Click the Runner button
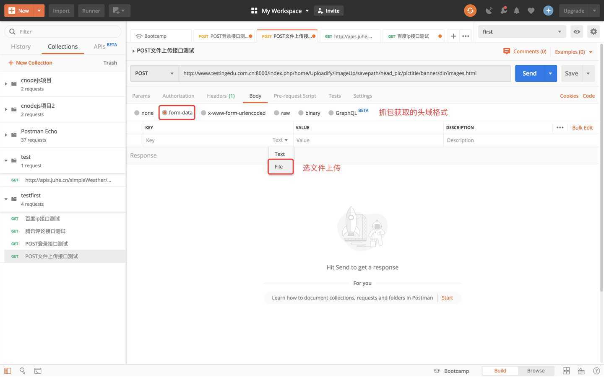Viewport: 604px width, 377px height. 91,10
